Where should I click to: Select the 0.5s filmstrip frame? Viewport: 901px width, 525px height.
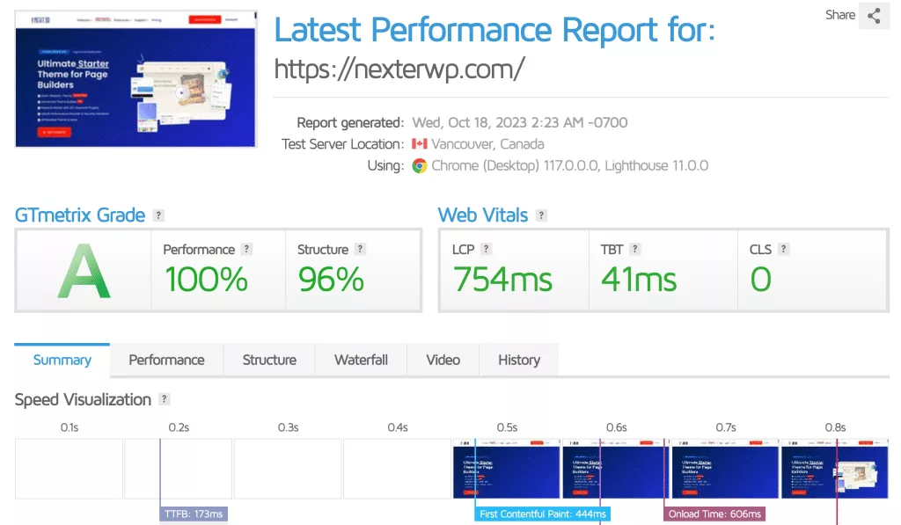[x=506, y=469]
